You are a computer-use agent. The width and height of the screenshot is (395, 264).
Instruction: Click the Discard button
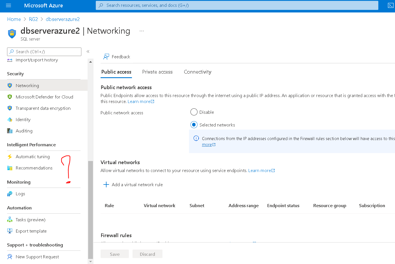pyautogui.click(x=147, y=254)
